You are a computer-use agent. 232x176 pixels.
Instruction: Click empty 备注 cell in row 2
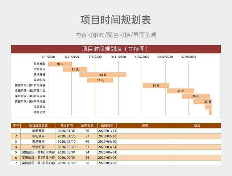point(197,136)
